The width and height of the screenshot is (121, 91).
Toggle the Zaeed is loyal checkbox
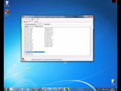click(45, 47)
